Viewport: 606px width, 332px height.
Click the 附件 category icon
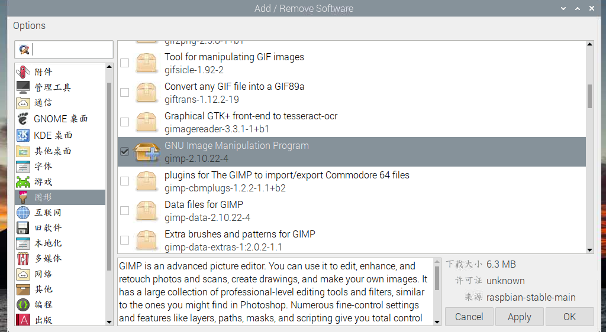tap(23, 72)
